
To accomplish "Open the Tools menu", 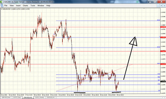I will [x=33, y=6].
